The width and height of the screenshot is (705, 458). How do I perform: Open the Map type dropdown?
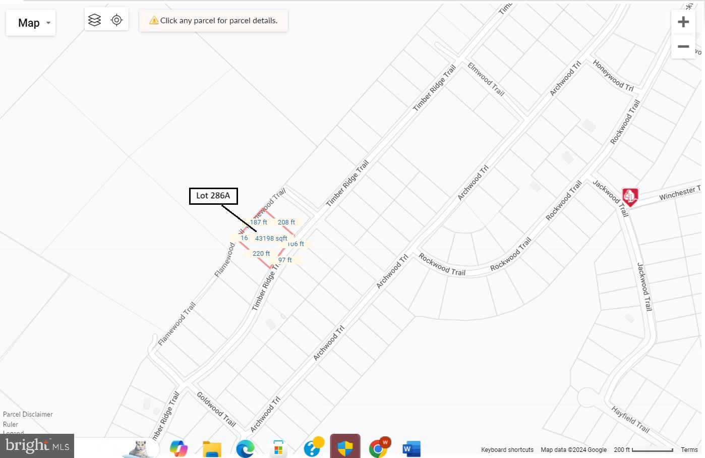tap(31, 23)
